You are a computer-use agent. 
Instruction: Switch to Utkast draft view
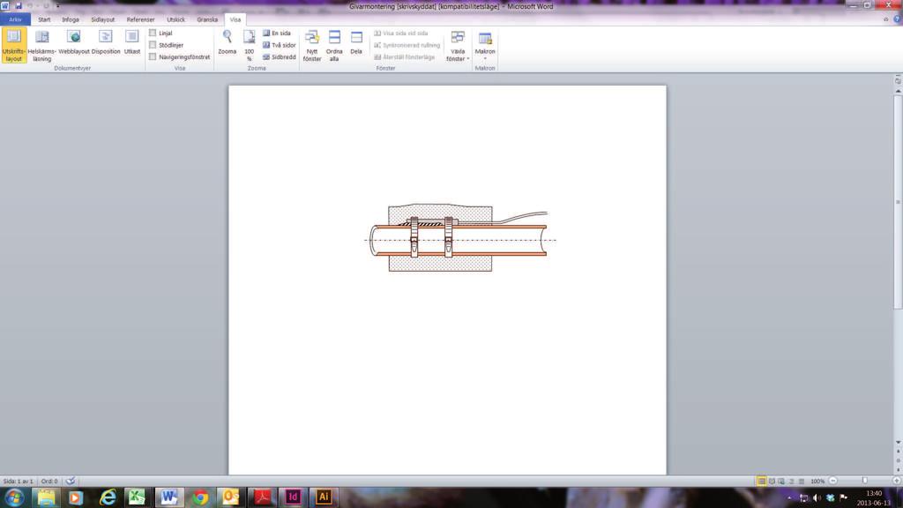tap(132, 43)
